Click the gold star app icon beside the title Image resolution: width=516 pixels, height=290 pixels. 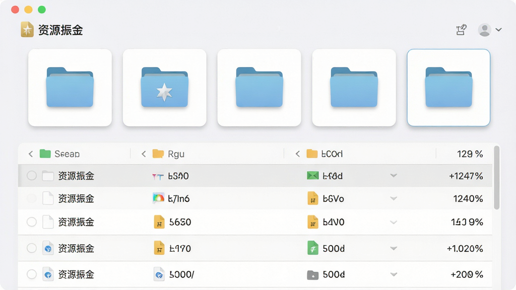(x=27, y=30)
